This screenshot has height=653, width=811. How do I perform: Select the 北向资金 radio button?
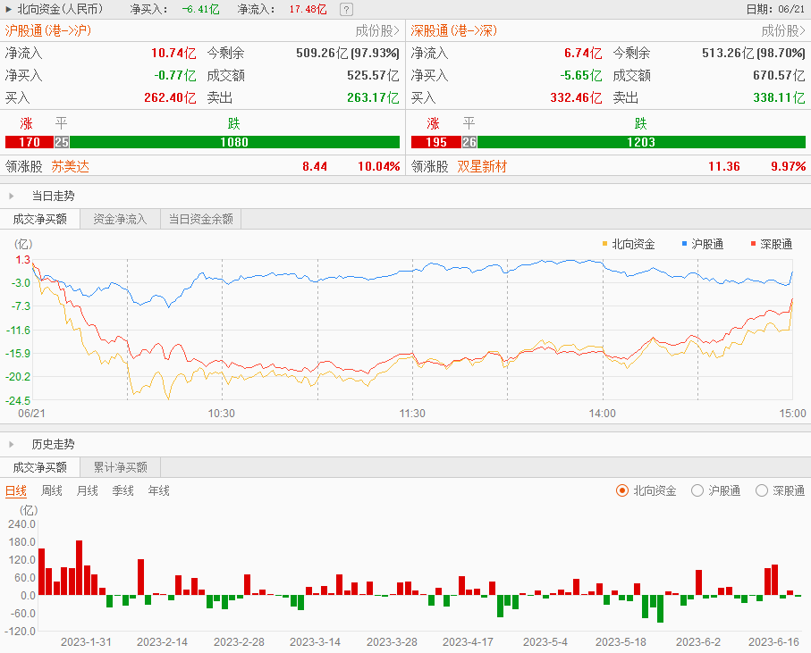coord(622,490)
